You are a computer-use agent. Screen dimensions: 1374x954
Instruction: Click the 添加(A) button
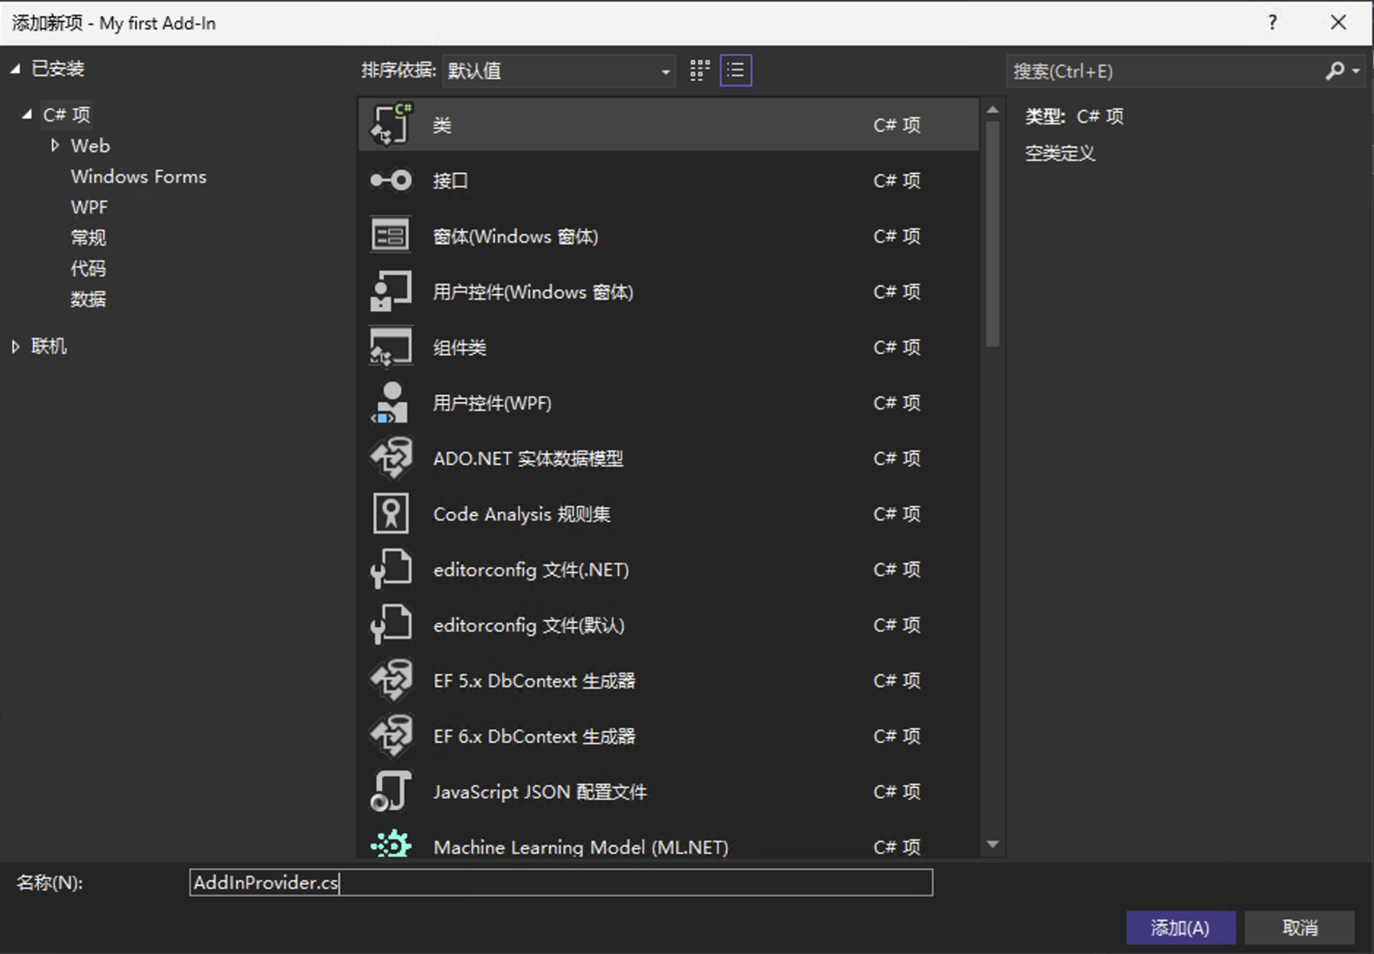pyautogui.click(x=1180, y=927)
